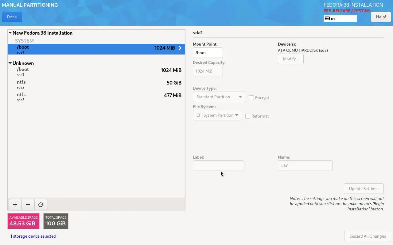
Task: Toggle the Encrypt checkbox
Action: click(251, 98)
